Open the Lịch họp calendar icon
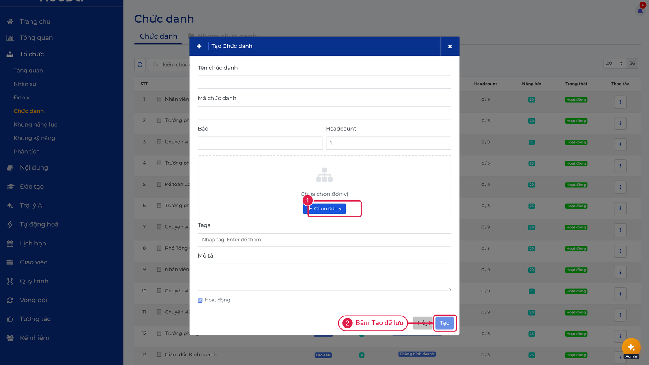649x365 pixels. [x=10, y=243]
